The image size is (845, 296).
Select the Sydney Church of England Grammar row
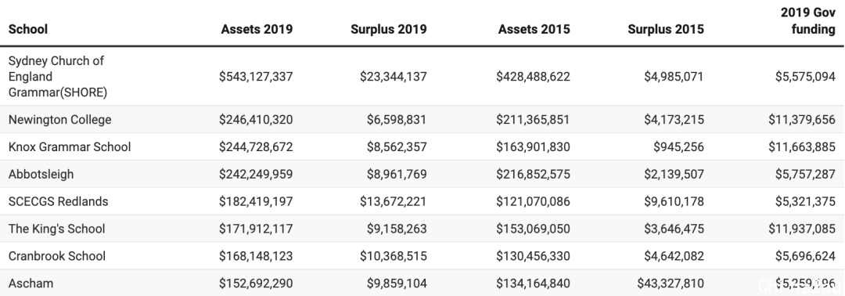pyautogui.click(x=422, y=77)
